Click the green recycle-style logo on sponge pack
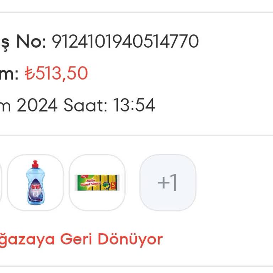The width and height of the screenshot is (273, 273). tap(106, 186)
